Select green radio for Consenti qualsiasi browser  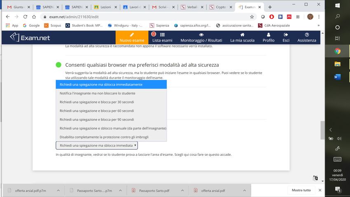pos(58,65)
